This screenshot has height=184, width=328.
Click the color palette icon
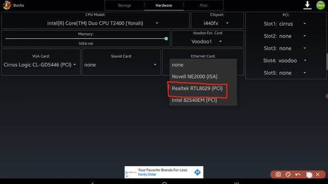click(x=288, y=174)
